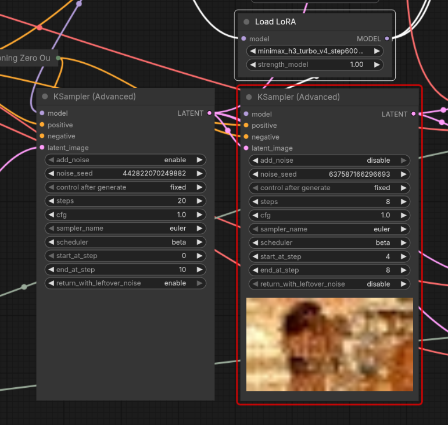Increase left KSampler noise_seed with right arrow

tap(199, 173)
